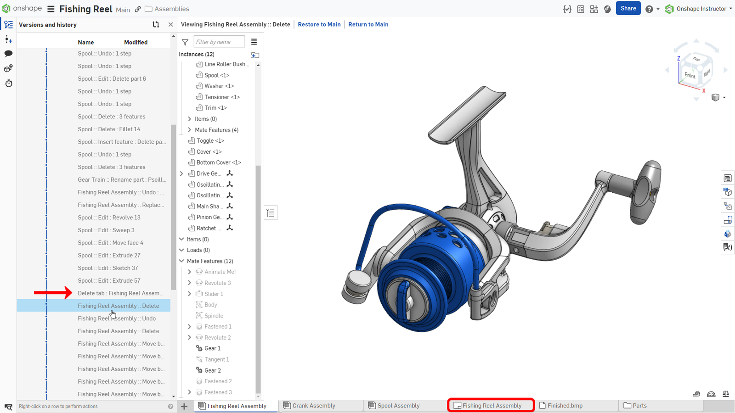Collapse the Mate Features (12) group
This screenshot has height=413, width=735.
pyautogui.click(x=181, y=261)
